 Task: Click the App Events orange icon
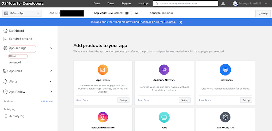tap(103, 70)
